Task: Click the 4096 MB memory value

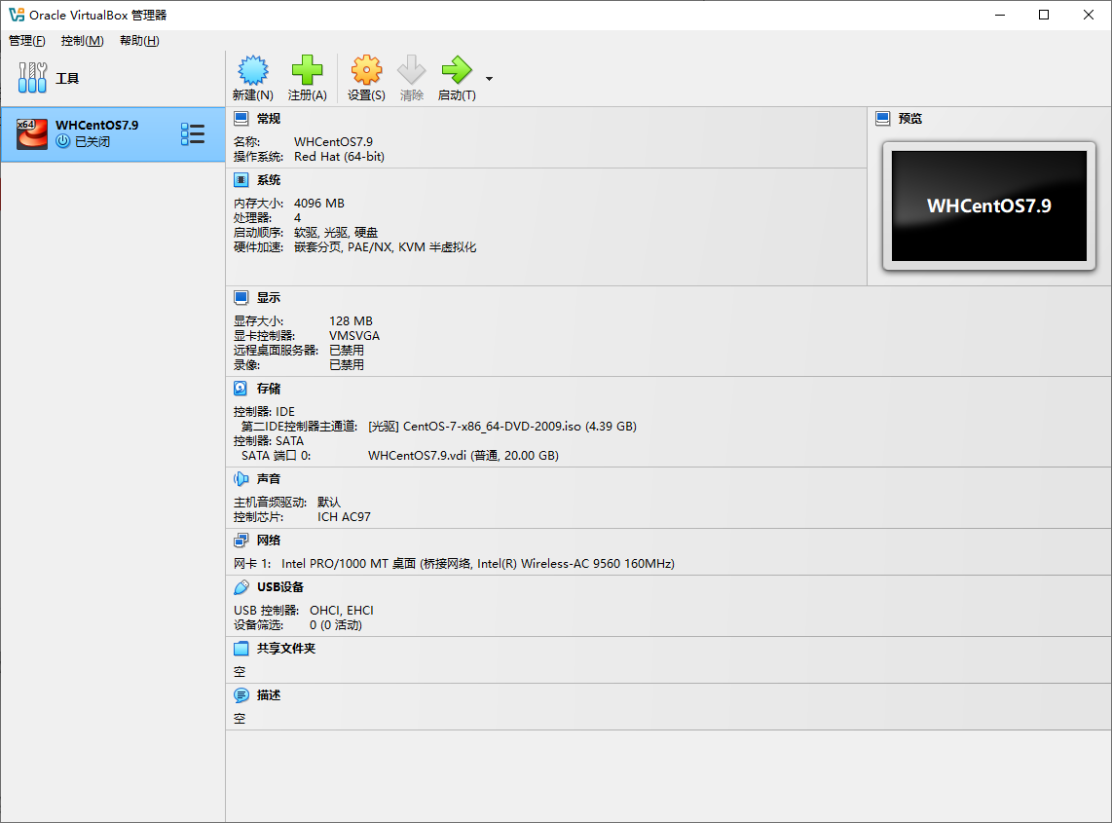Action: tap(319, 204)
